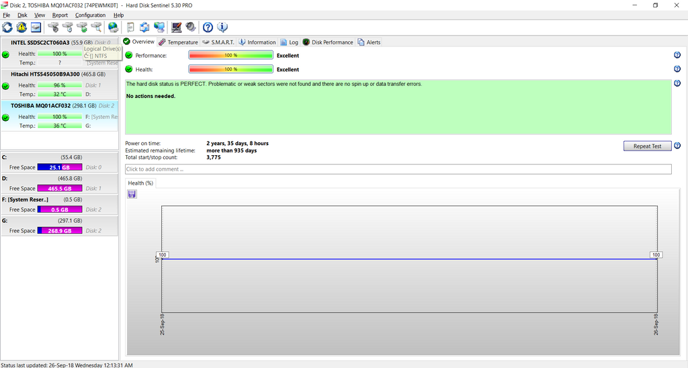Select the INTEL SSDSC2CT060A3 disk
This screenshot has width=688, height=368.
(60, 52)
